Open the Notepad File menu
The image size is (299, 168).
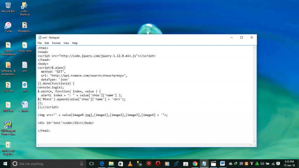[39, 43]
